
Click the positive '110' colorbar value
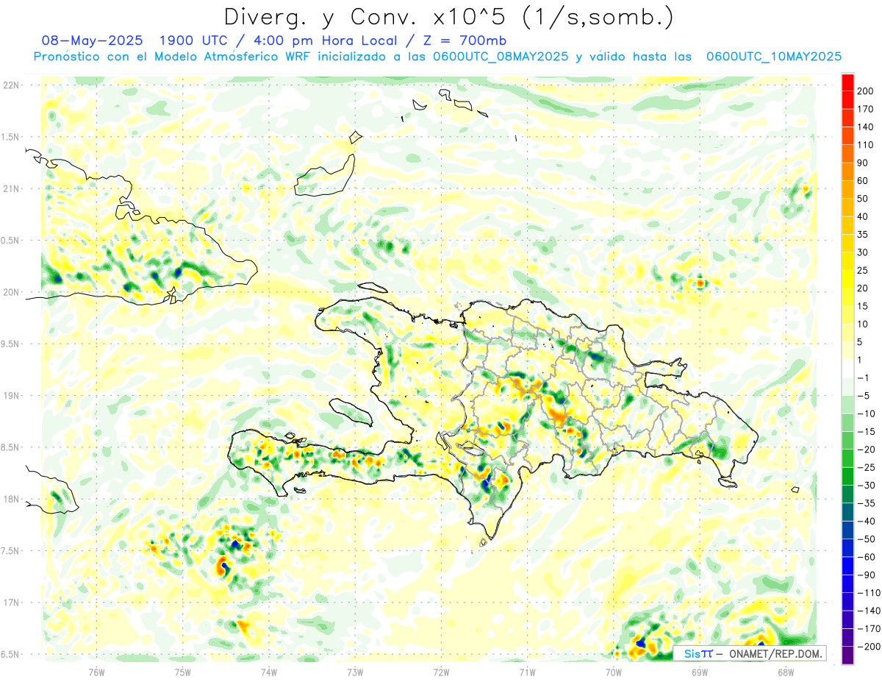coord(865,145)
